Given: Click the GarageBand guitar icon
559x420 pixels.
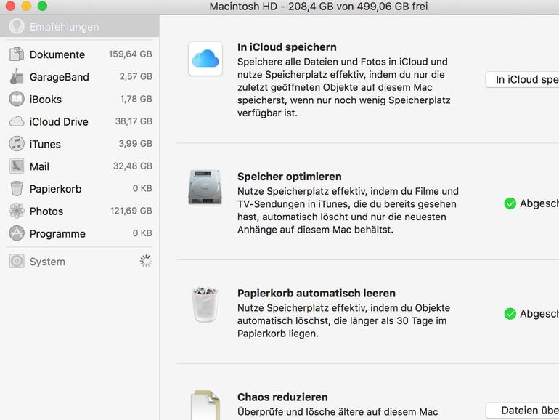Looking at the screenshot, I should coord(17,77).
